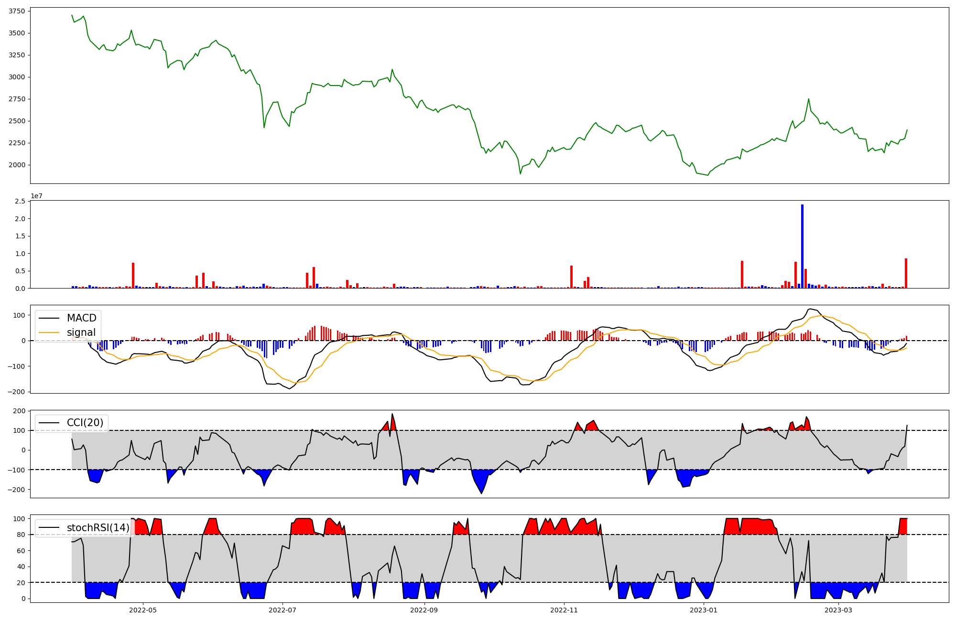Viewport: 956px width, 621px height.
Task: Click the MACD legend label
Action: click(x=81, y=318)
